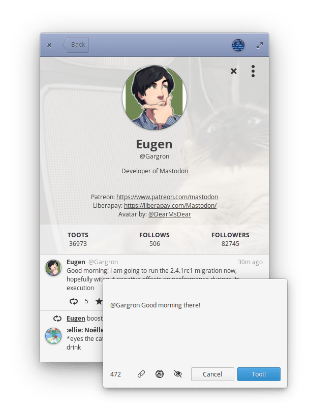
Task: Open account avatar menu in header bar
Action: [x=238, y=45]
